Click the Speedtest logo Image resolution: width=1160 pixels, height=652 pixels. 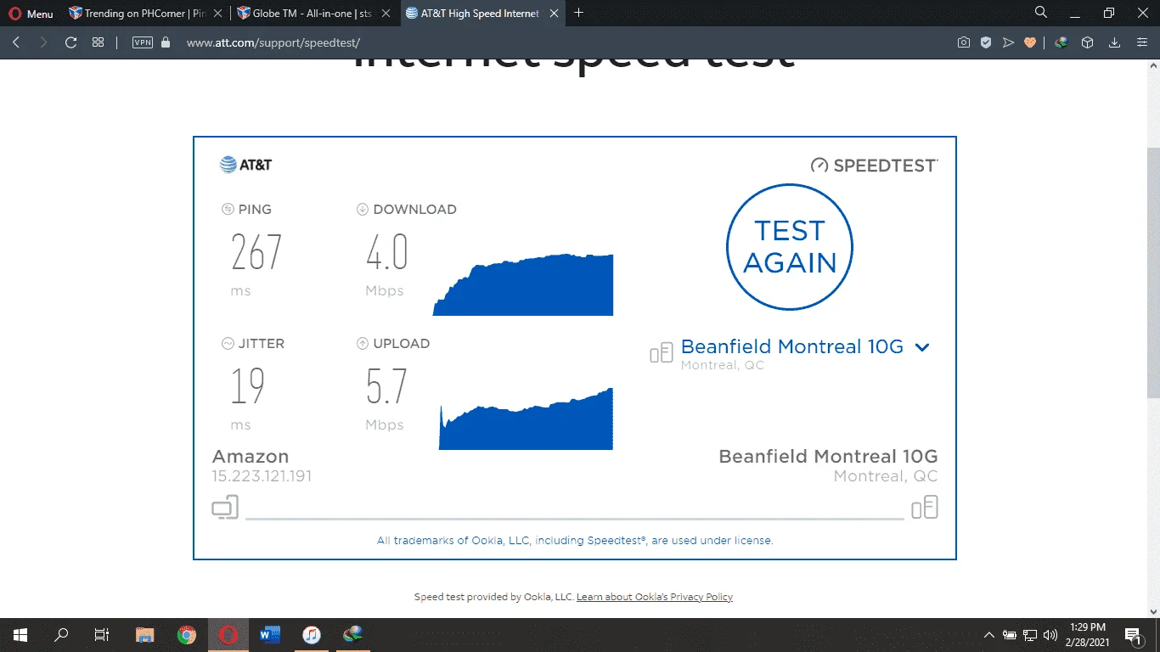875,166
